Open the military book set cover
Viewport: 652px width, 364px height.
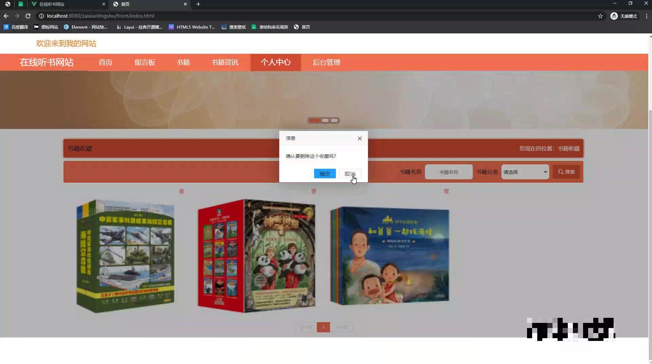[x=125, y=256]
